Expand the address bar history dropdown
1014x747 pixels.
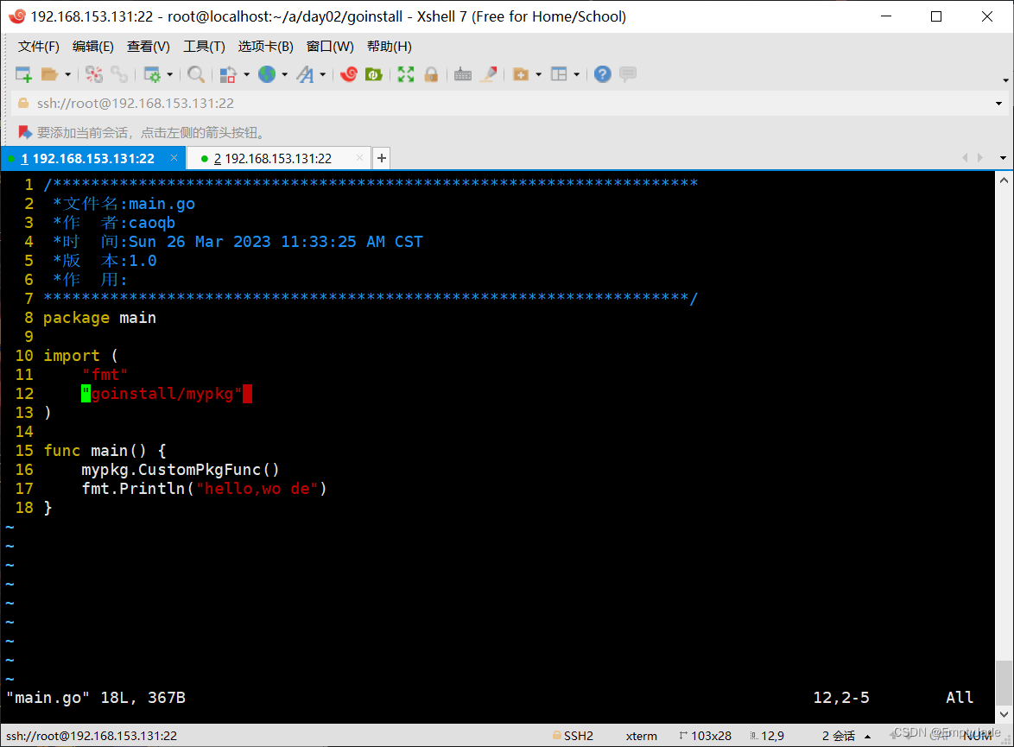click(x=998, y=104)
